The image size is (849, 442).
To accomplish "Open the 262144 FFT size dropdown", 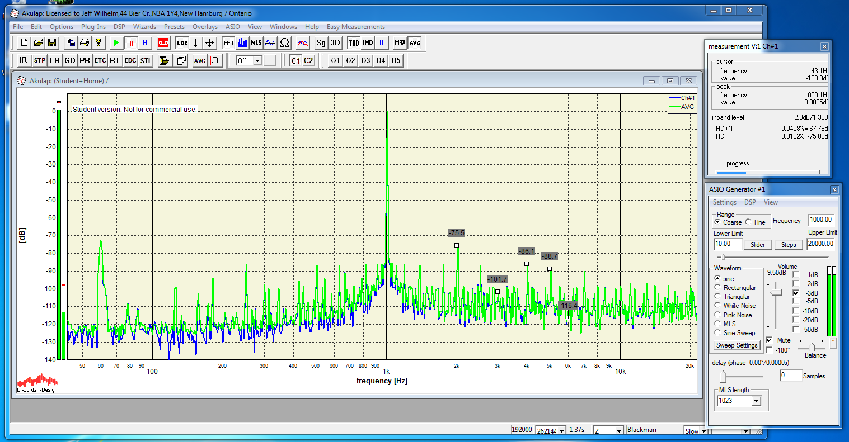I will pyautogui.click(x=561, y=430).
